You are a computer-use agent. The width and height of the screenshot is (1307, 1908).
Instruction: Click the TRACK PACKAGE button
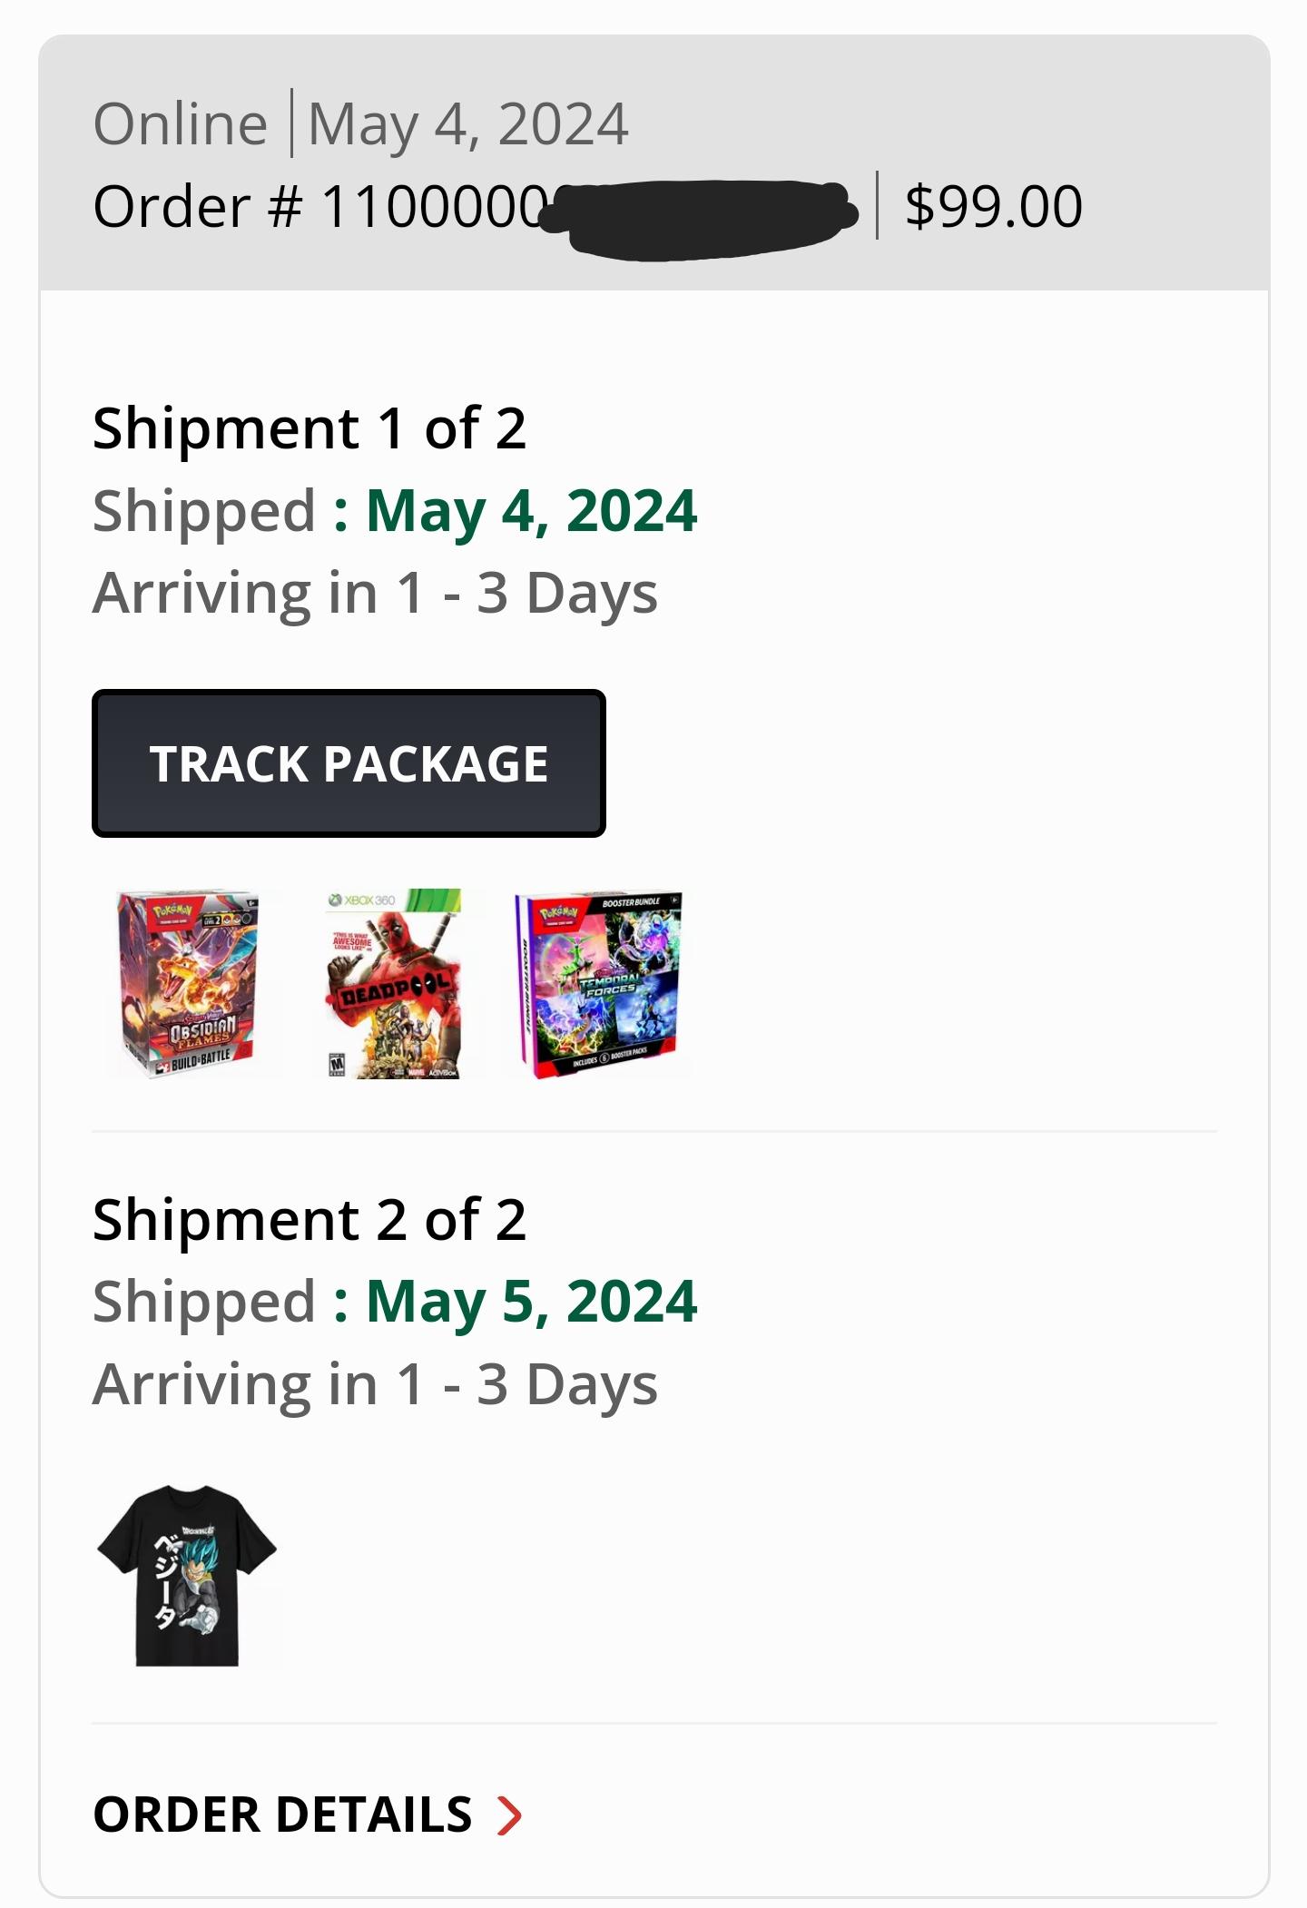[349, 763]
